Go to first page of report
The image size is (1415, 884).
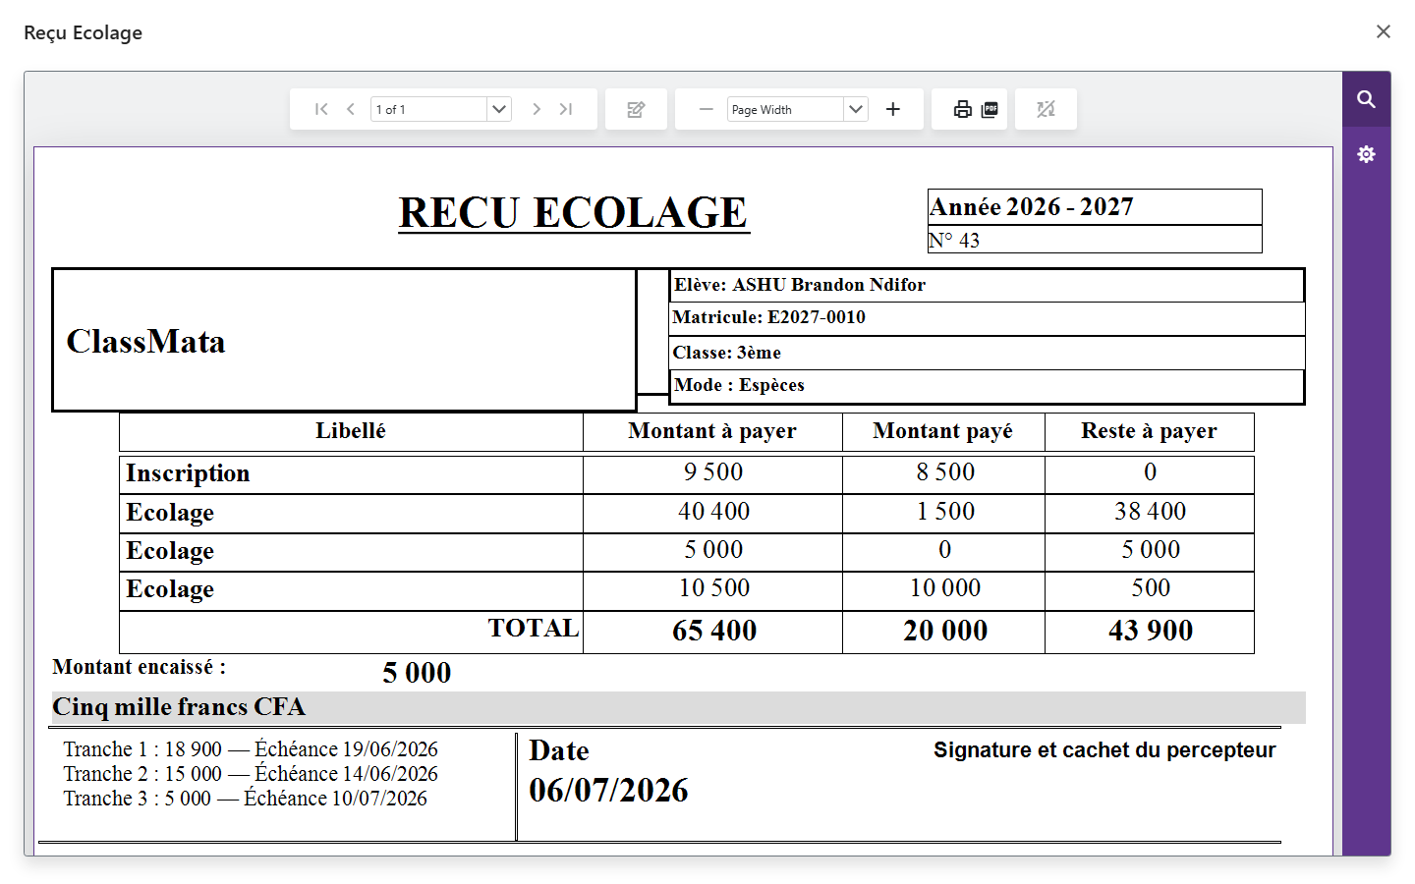(x=321, y=109)
